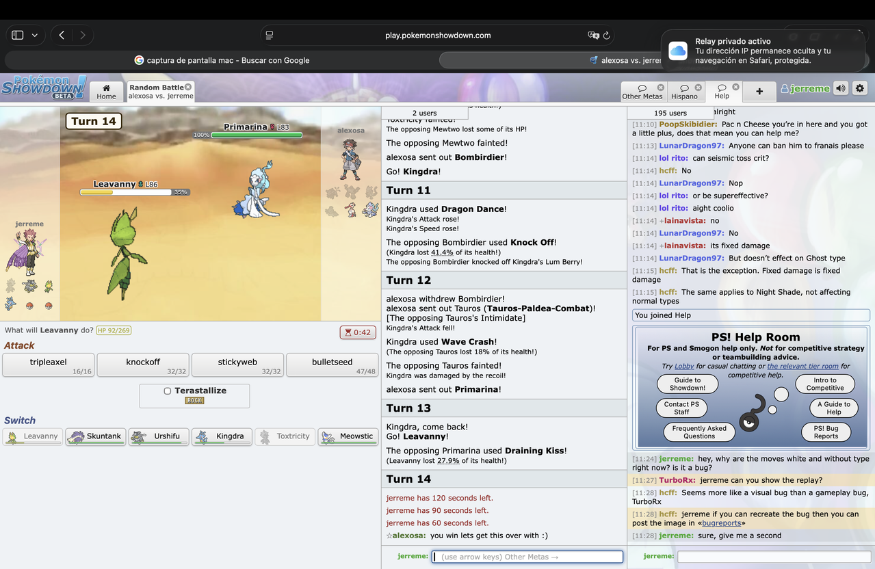Open A Guide to Help button
Viewport: 875px width, 569px height.
tap(833, 408)
